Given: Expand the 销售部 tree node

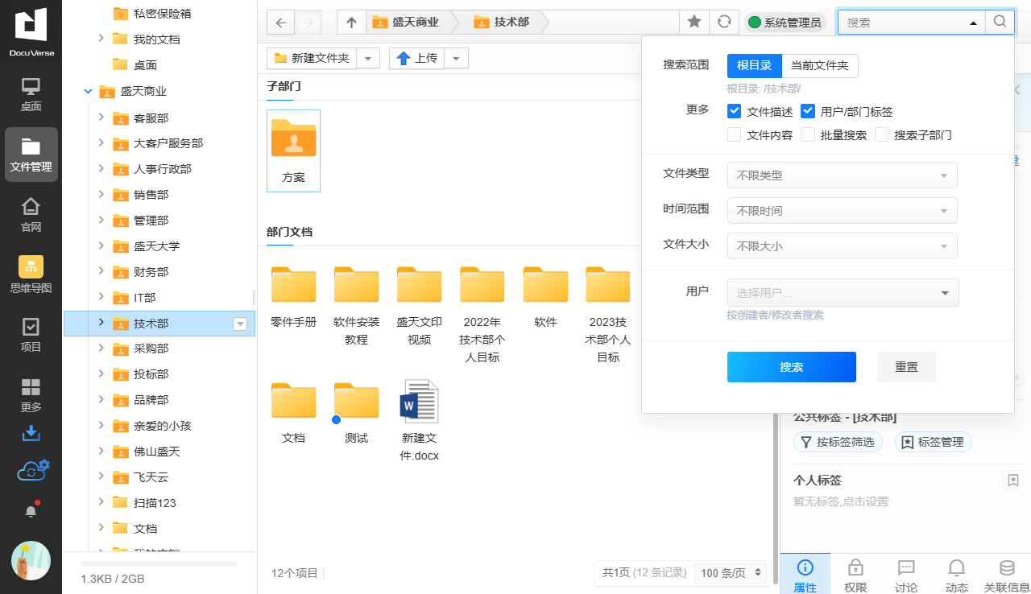Looking at the screenshot, I should 101,194.
